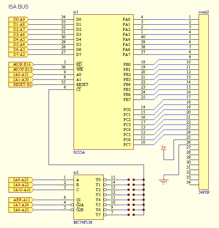Screen dimensions: 219x228
Task: Select the CS pin label in ic1
Action: coord(79,89)
